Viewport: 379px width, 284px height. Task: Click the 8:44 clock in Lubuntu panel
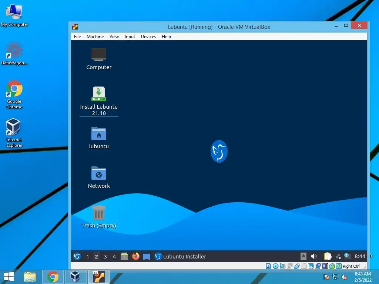tap(360, 257)
